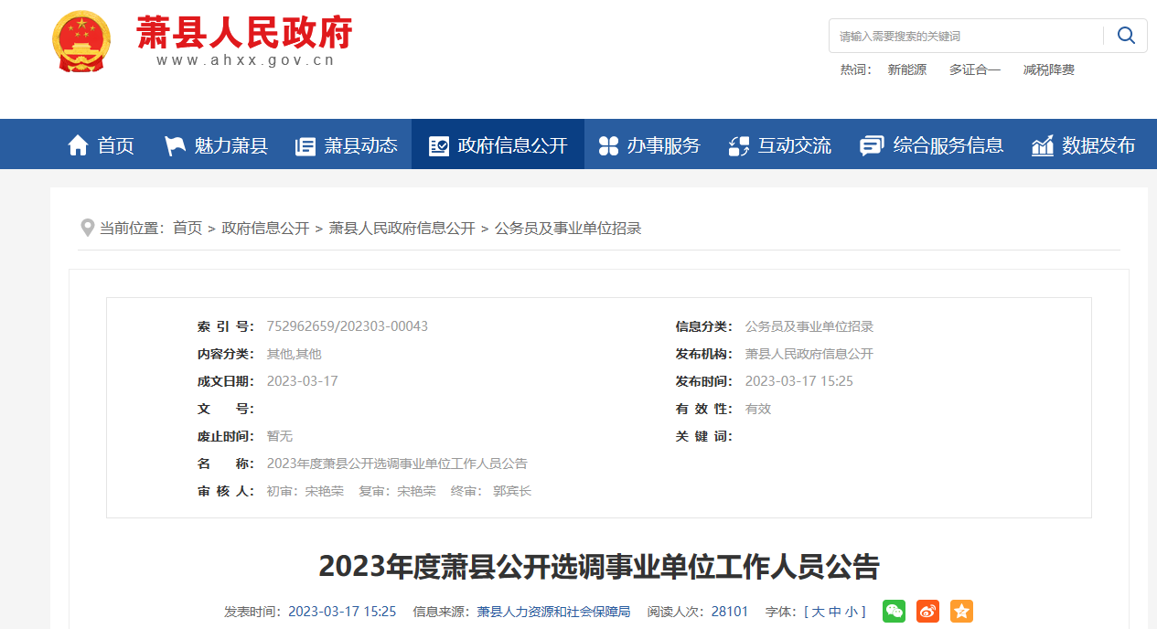The height and width of the screenshot is (629, 1157).
Task: Click the grid icon beside 办事服务
Action: (x=608, y=145)
